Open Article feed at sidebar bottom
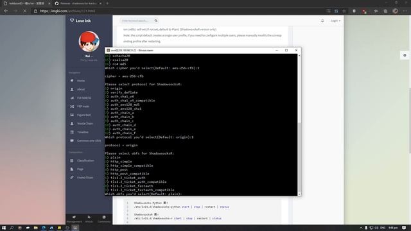411x231 pixels. click(89, 219)
